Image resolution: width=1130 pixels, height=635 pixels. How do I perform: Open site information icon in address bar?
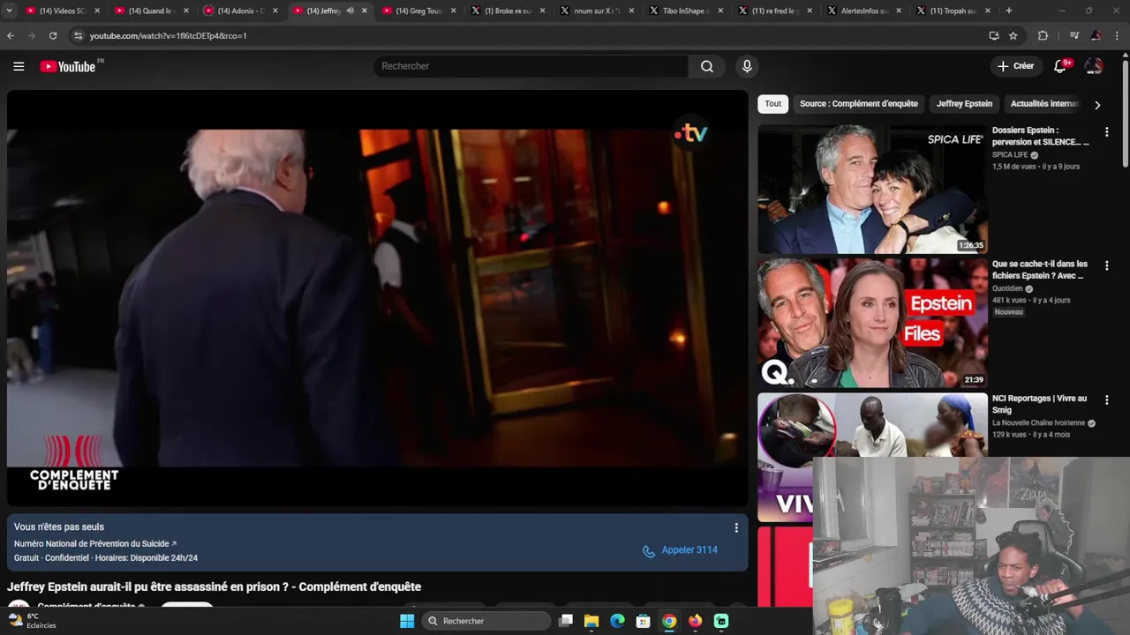78,35
